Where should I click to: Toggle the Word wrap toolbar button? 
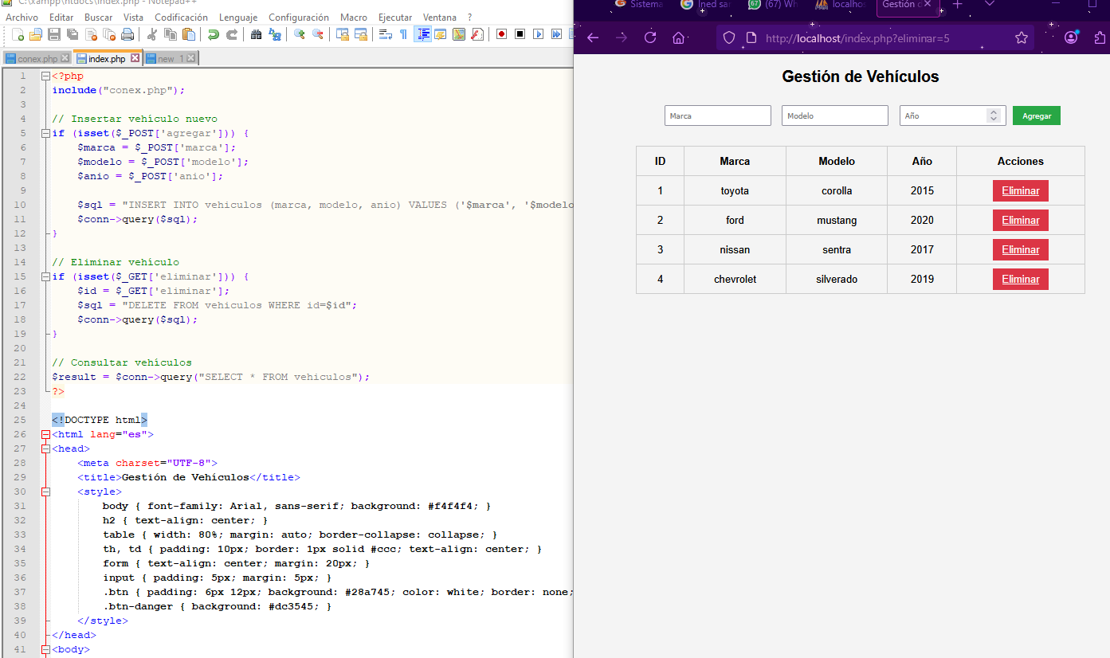click(x=386, y=34)
